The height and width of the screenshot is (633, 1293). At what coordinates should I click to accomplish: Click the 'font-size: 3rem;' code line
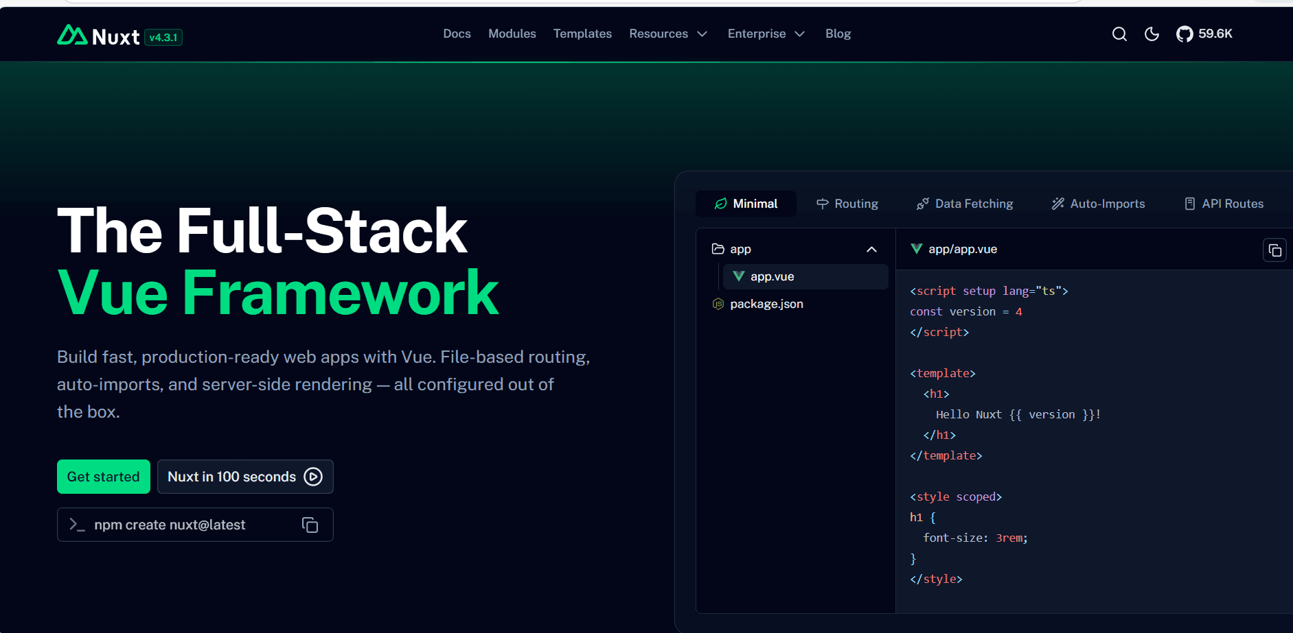click(x=975, y=538)
